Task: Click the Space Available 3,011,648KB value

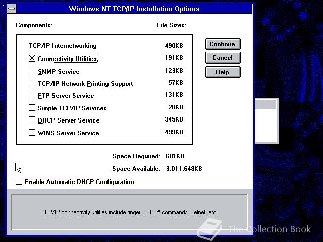Action: click(184, 169)
